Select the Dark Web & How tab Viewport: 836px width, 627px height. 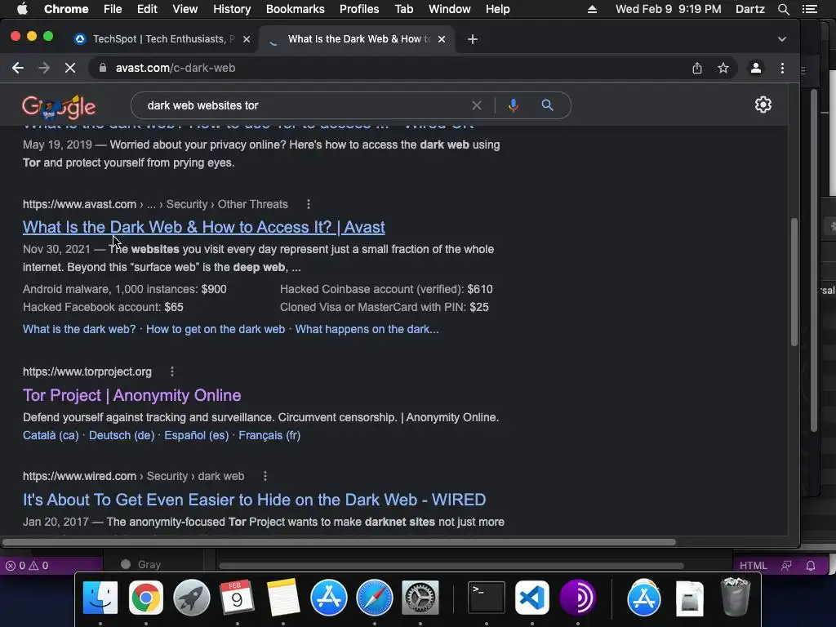tap(358, 39)
